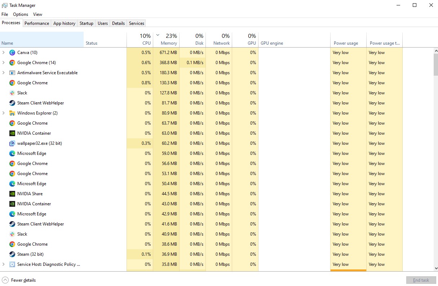Click the wallpaper32.exe process icon
Viewport: 438px width, 286px height.
pos(12,143)
